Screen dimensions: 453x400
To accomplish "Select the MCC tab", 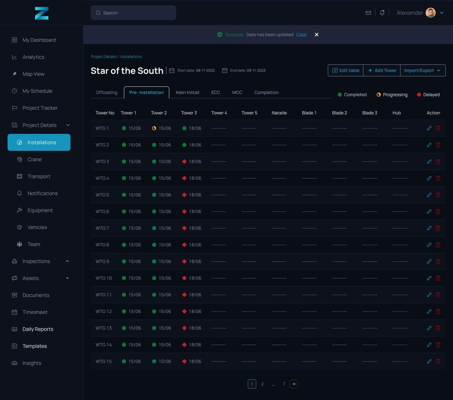I will [237, 92].
